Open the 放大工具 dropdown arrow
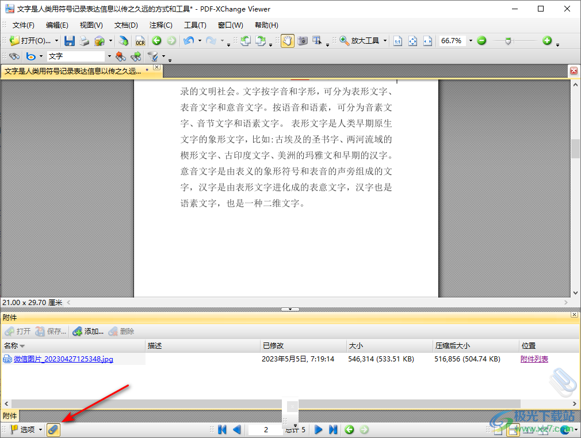The width and height of the screenshot is (581, 438). (x=385, y=41)
